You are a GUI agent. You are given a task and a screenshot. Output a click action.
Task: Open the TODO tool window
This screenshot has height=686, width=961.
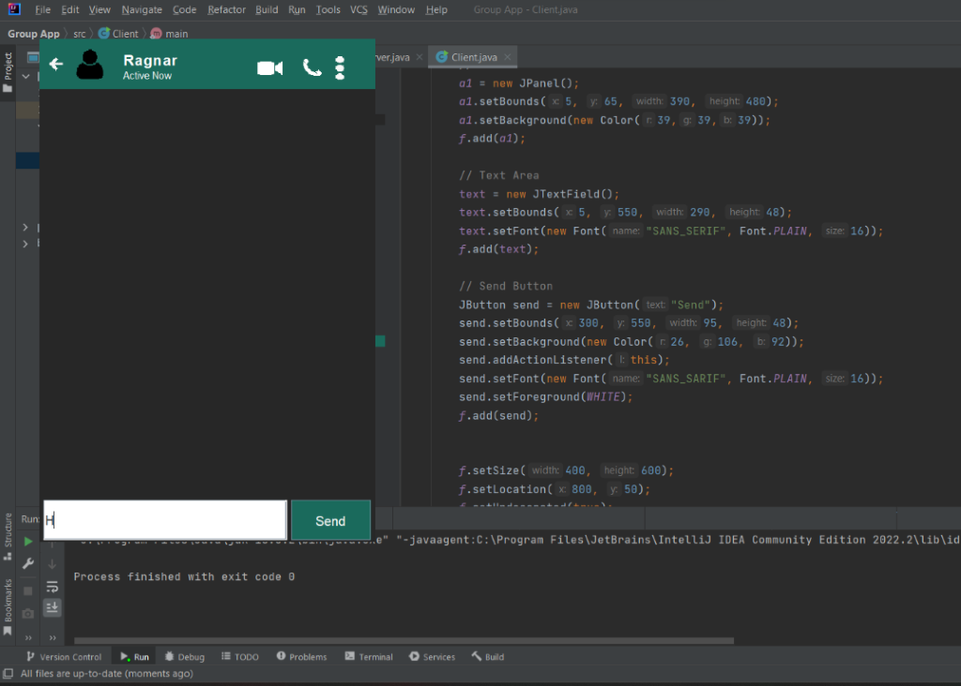[240, 657]
